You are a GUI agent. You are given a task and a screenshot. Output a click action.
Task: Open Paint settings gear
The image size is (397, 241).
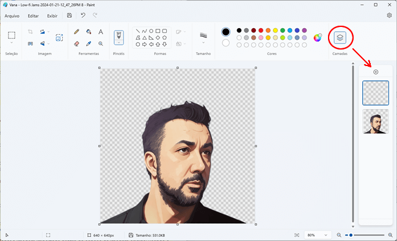coord(389,15)
